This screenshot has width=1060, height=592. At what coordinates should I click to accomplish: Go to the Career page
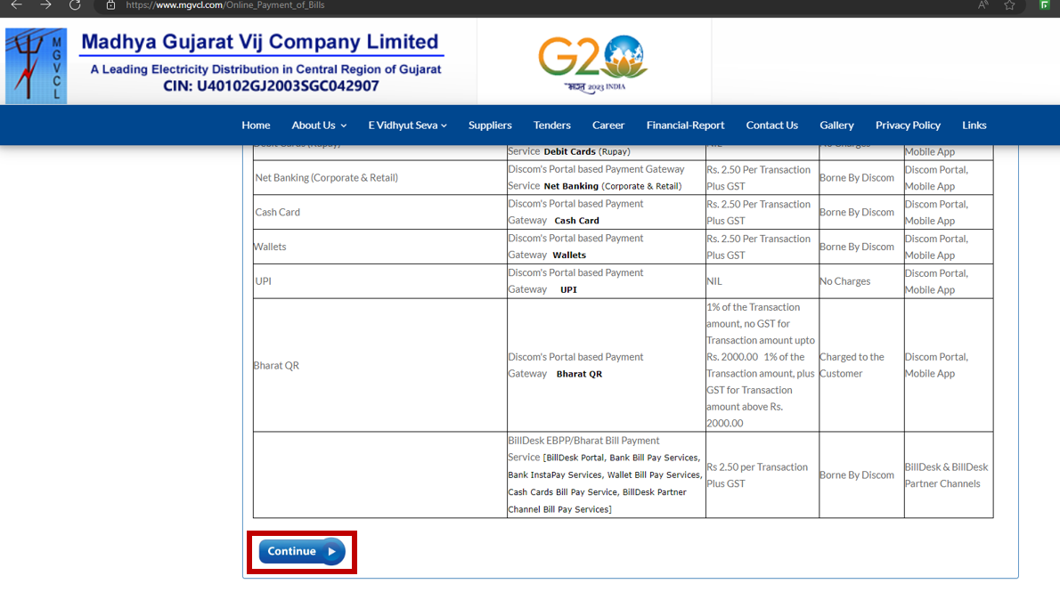[608, 125]
